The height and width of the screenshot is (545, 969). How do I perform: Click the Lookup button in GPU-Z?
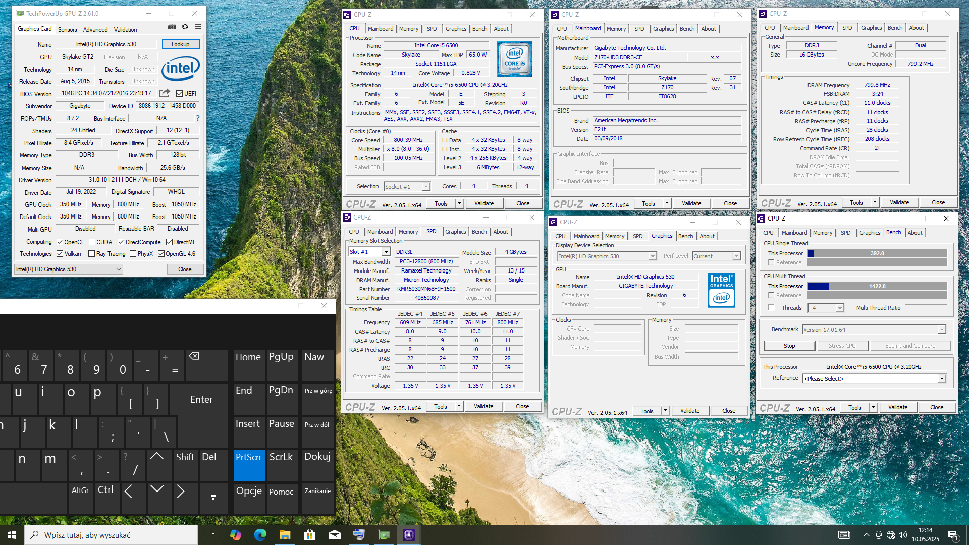pyautogui.click(x=181, y=44)
